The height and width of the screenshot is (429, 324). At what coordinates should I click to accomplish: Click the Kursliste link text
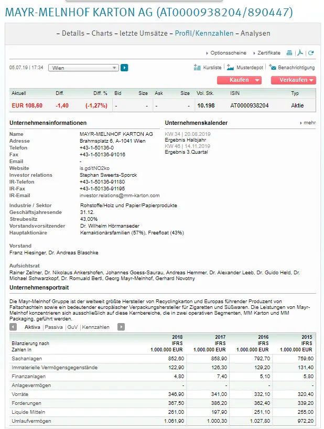pyautogui.click(x=212, y=68)
